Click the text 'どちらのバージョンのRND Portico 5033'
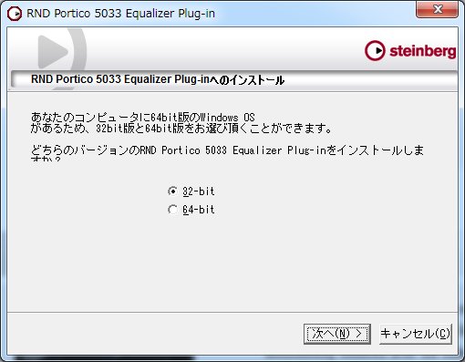This screenshot has height=362, width=465. [x=129, y=150]
